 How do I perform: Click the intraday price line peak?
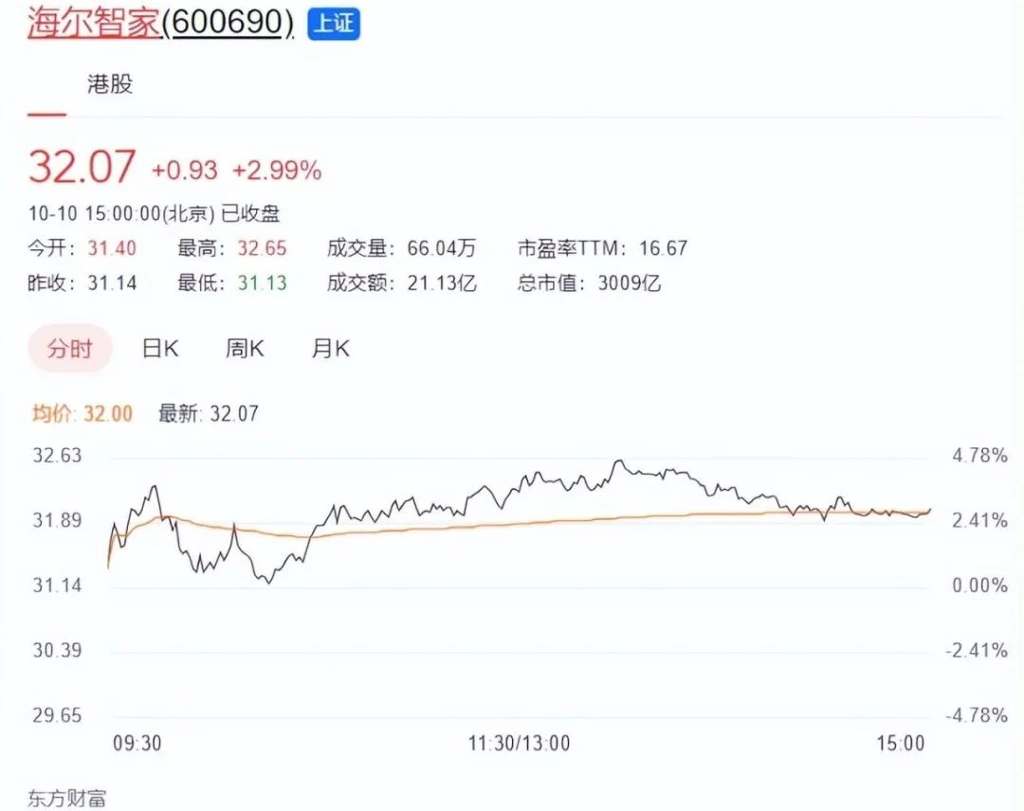618,461
